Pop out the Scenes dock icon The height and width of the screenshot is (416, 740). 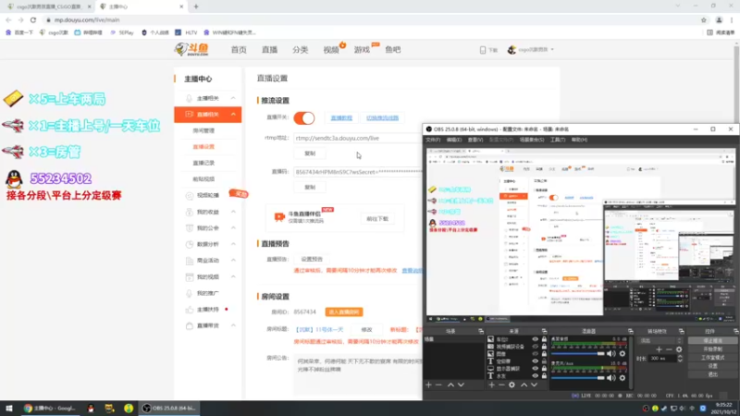pos(481,331)
